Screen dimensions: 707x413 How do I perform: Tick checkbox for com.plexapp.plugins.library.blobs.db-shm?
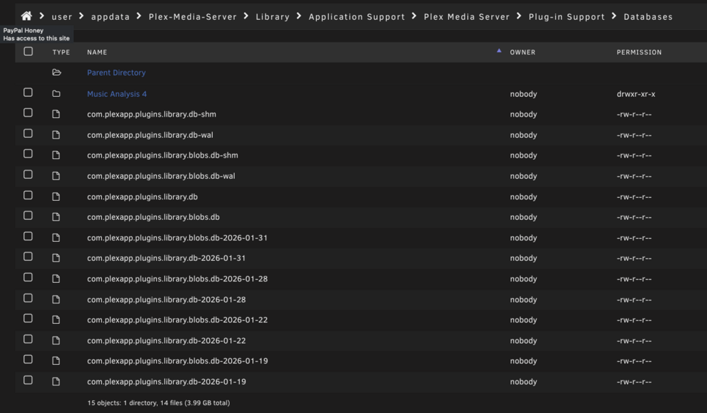point(28,153)
